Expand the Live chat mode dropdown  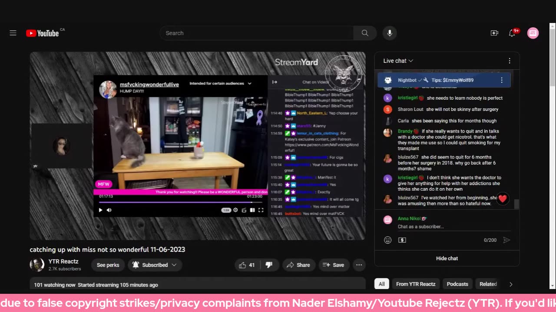pyautogui.click(x=398, y=61)
